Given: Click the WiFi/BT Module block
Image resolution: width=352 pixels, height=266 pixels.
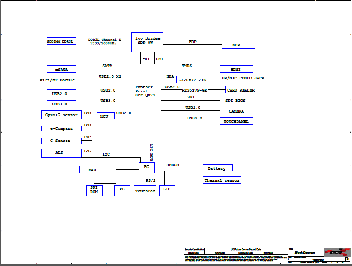Looking at the screenshot, I should pos(57,79).
